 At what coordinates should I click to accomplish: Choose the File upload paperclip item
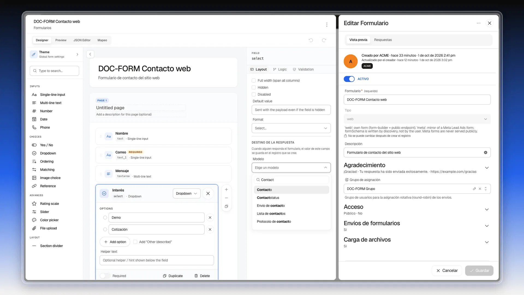[x=48, y=228]
